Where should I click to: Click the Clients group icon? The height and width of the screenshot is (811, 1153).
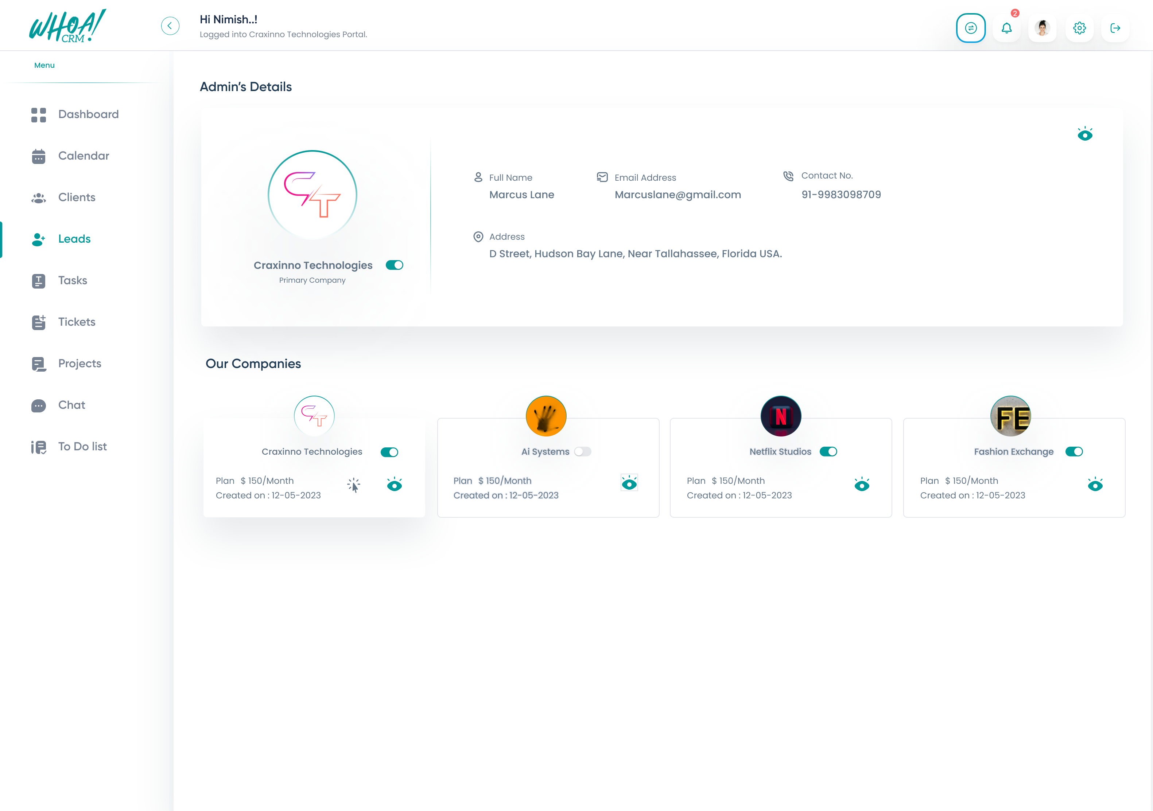(39, 198)
